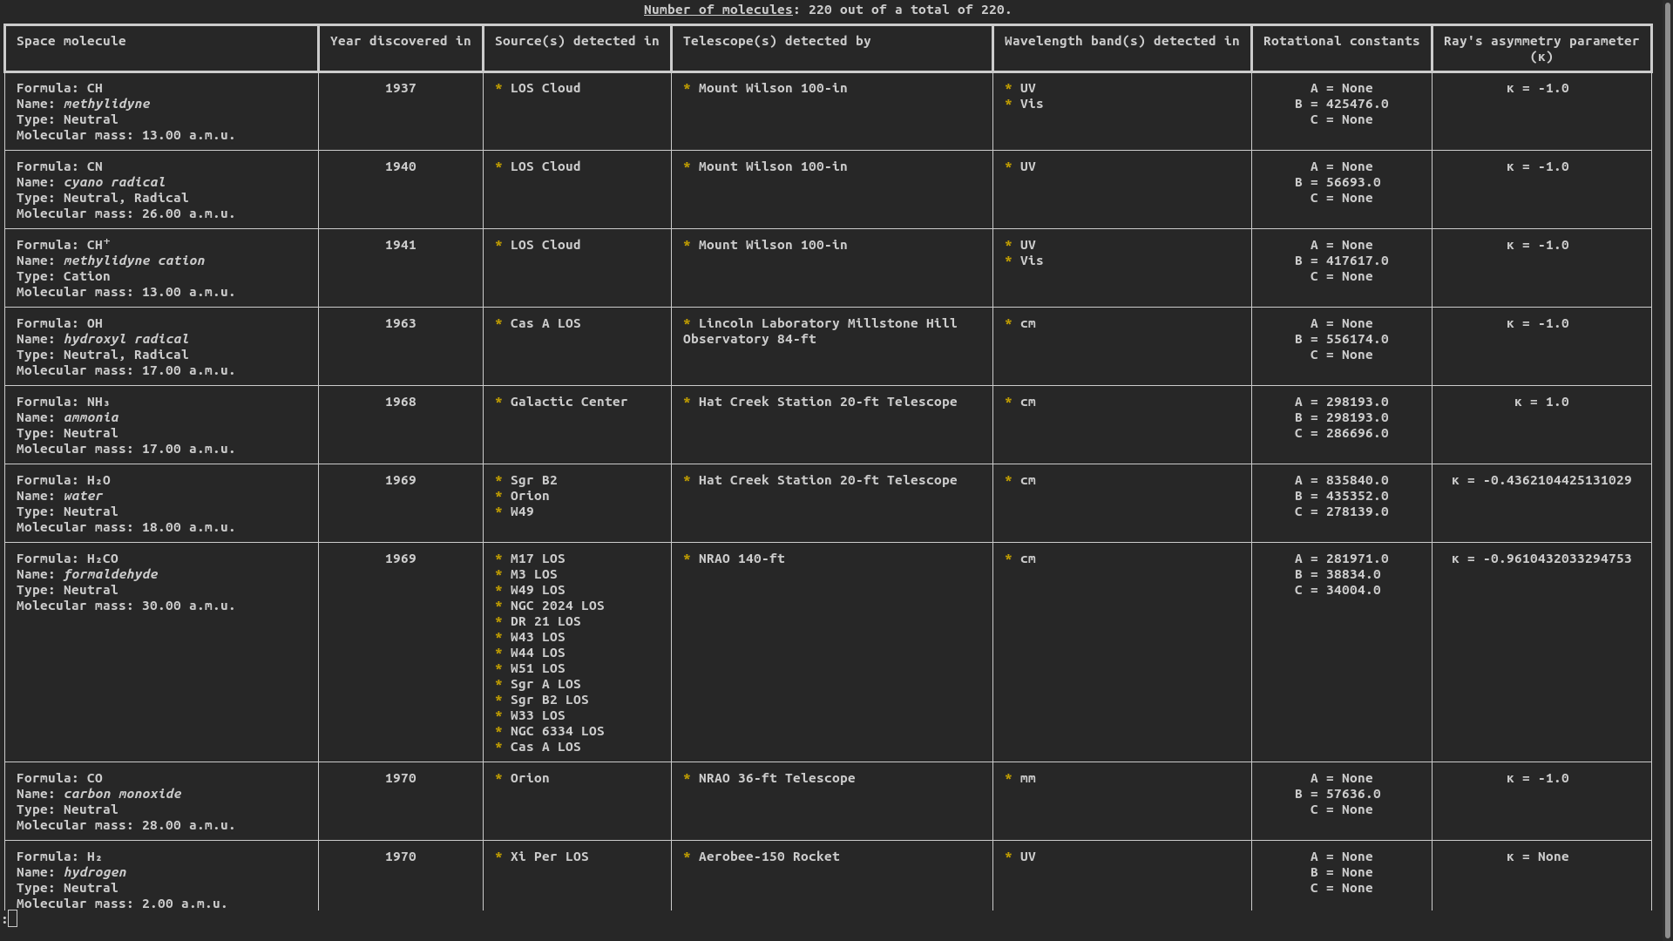Viewport: 1673px width, 941px height.
Task: Click the 'Formula: CH' line of methylidyne
Action: 59,88
